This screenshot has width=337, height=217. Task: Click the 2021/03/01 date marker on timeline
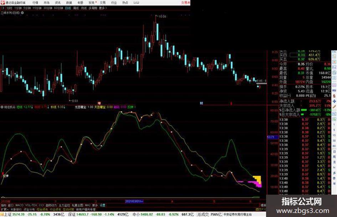[x=134, y=201]
